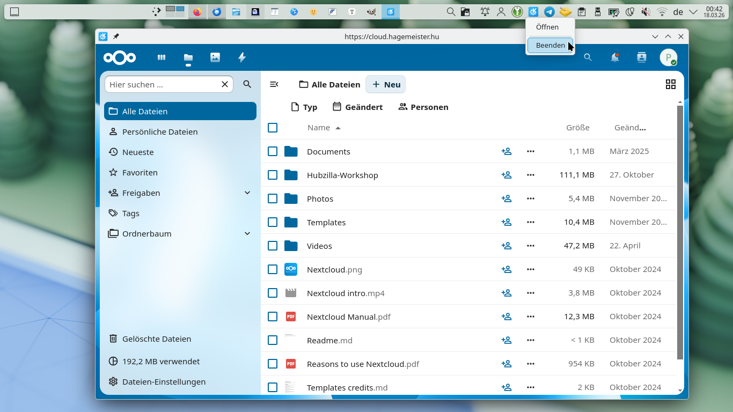Tick the checkbox for Documents folder
733x412 pixels.
coord(273,151)
